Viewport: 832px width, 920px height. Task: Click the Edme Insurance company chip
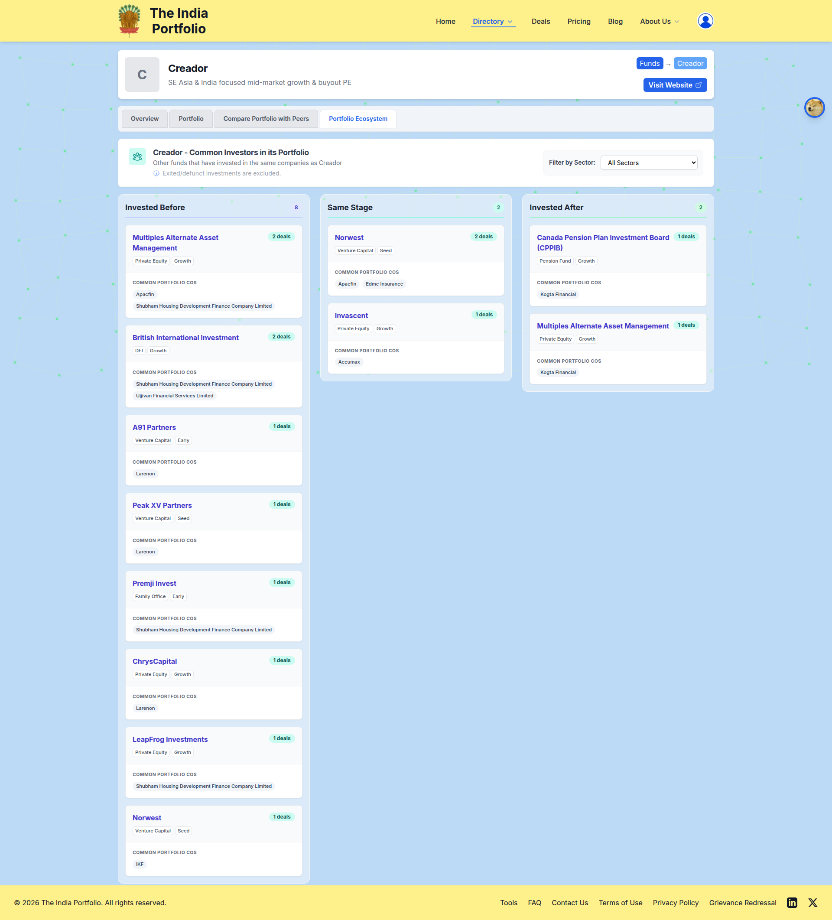coord(384,284)
